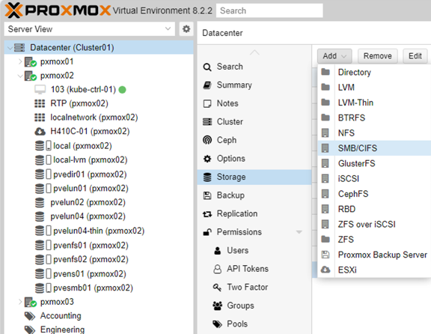Click the folder icon beside Directory
The image size is (431, 334).
click(x=325, y=72)
